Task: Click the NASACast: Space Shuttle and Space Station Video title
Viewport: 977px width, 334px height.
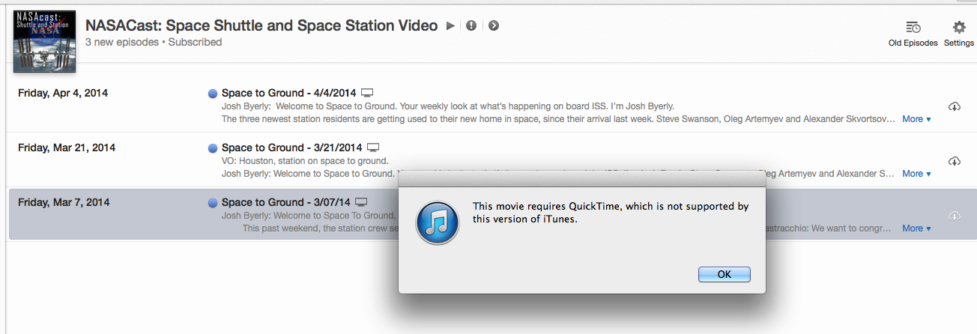Action: coord(261,25)
